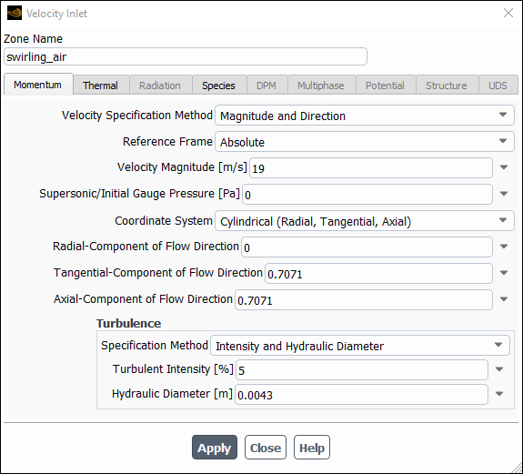This screenshot has height=474, width=523.
Task: Open Tangential-Component arrow menu
Action: pos(504,273)
